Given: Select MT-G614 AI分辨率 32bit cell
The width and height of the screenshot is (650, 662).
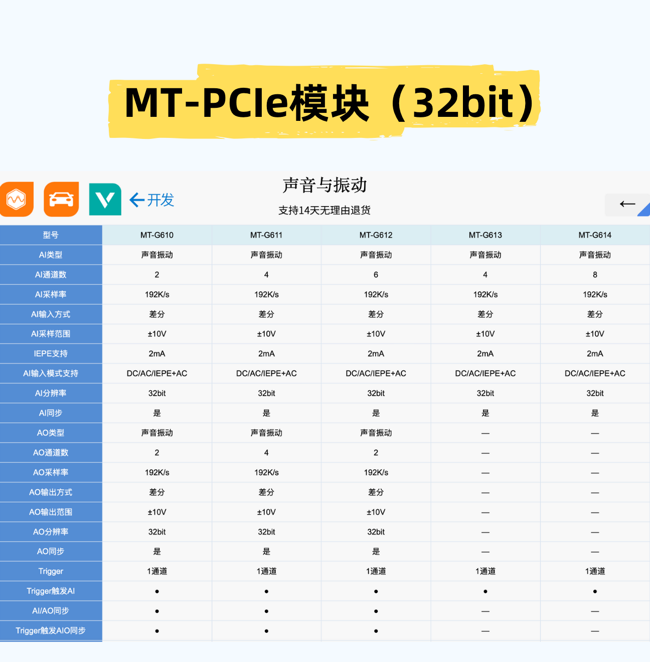Looking at the screenshot, I should (595, 393).
